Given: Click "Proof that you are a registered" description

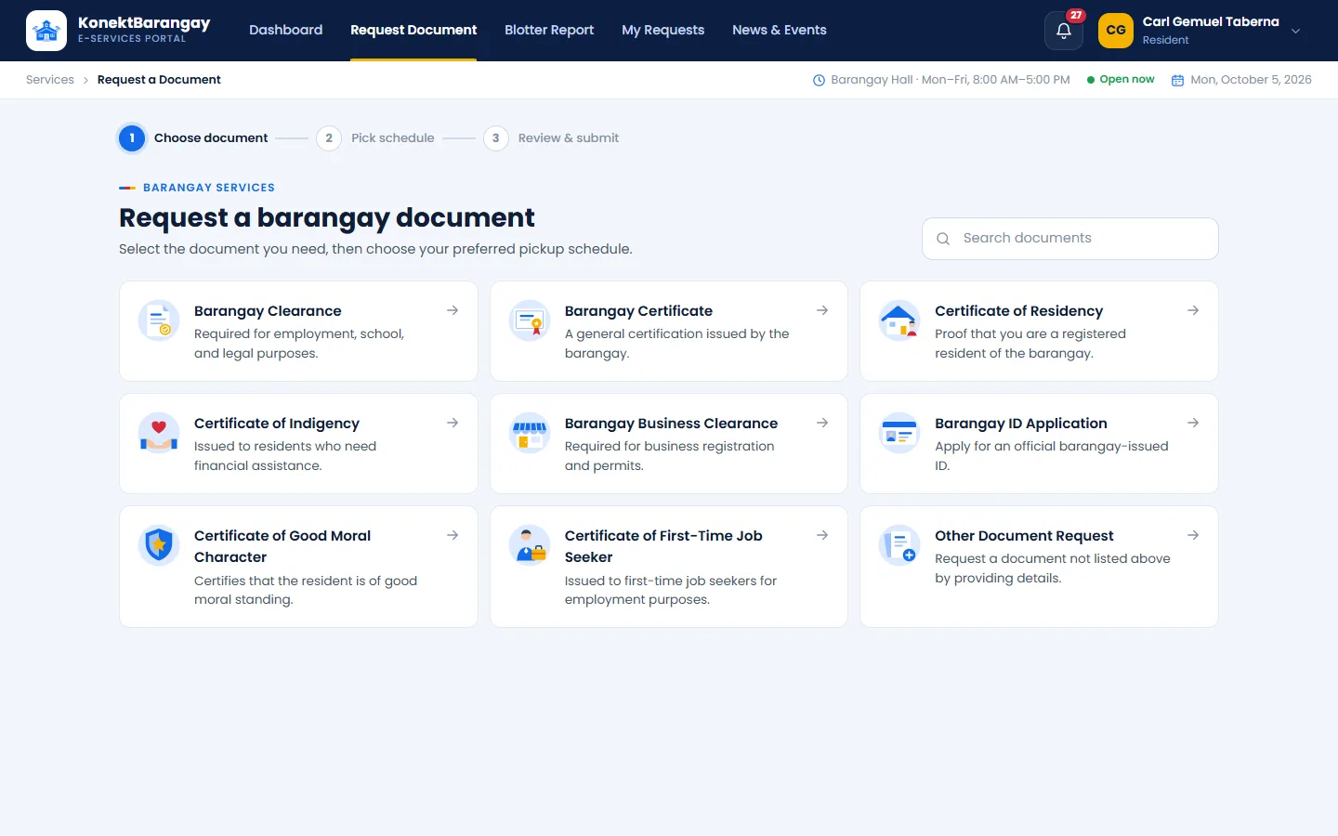Looking at the screenshot, I should [1030, 334].
